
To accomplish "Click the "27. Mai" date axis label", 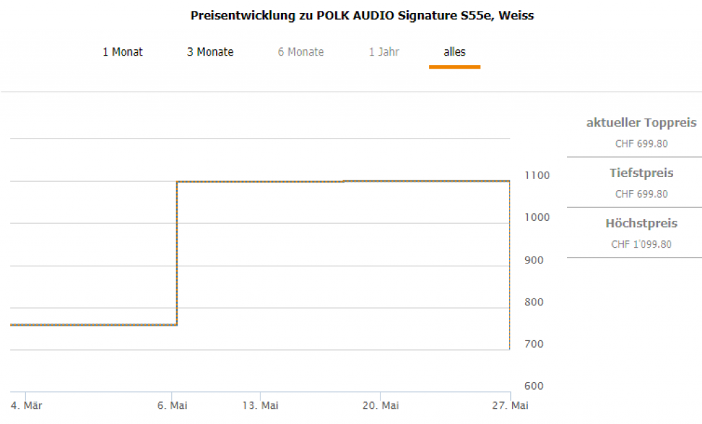I will [511, 406].
